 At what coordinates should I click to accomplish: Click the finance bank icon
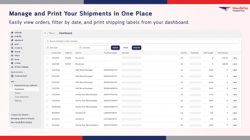[12, 63]
